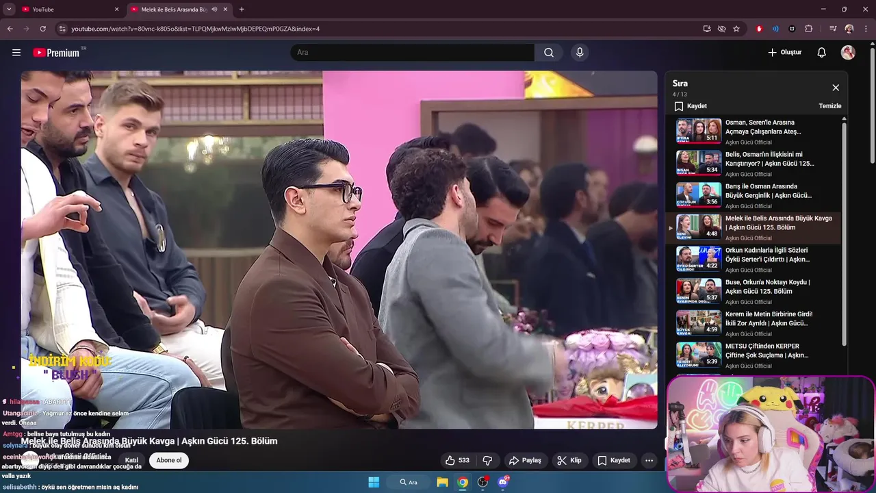Type in the Ara search field
The width and height of the screenshot is (876, 493).
(x=413, y=53)
